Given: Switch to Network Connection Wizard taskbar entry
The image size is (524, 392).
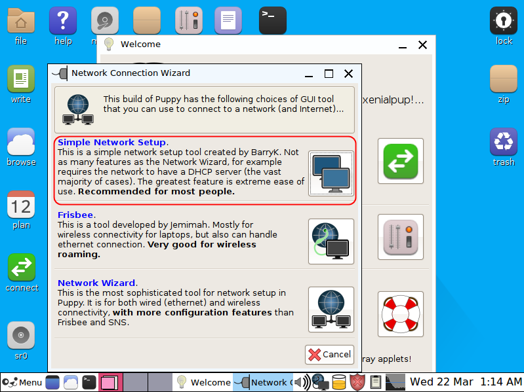Looking at the screenshot, I should (x=263, y=382).
